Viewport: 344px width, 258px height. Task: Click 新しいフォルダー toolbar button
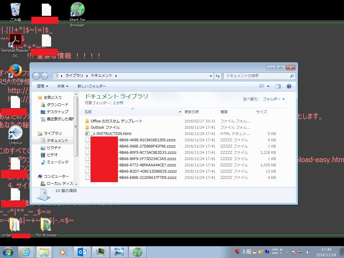(x=92, y=86)
